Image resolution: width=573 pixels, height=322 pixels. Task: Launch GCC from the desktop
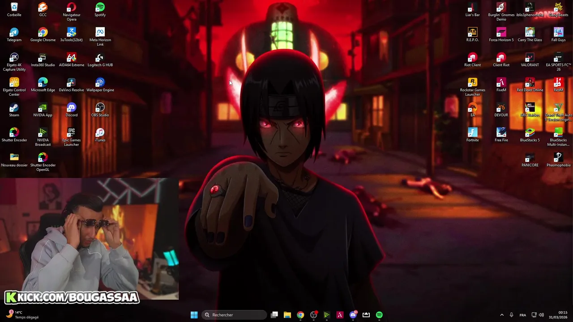[x=43, y=10]
